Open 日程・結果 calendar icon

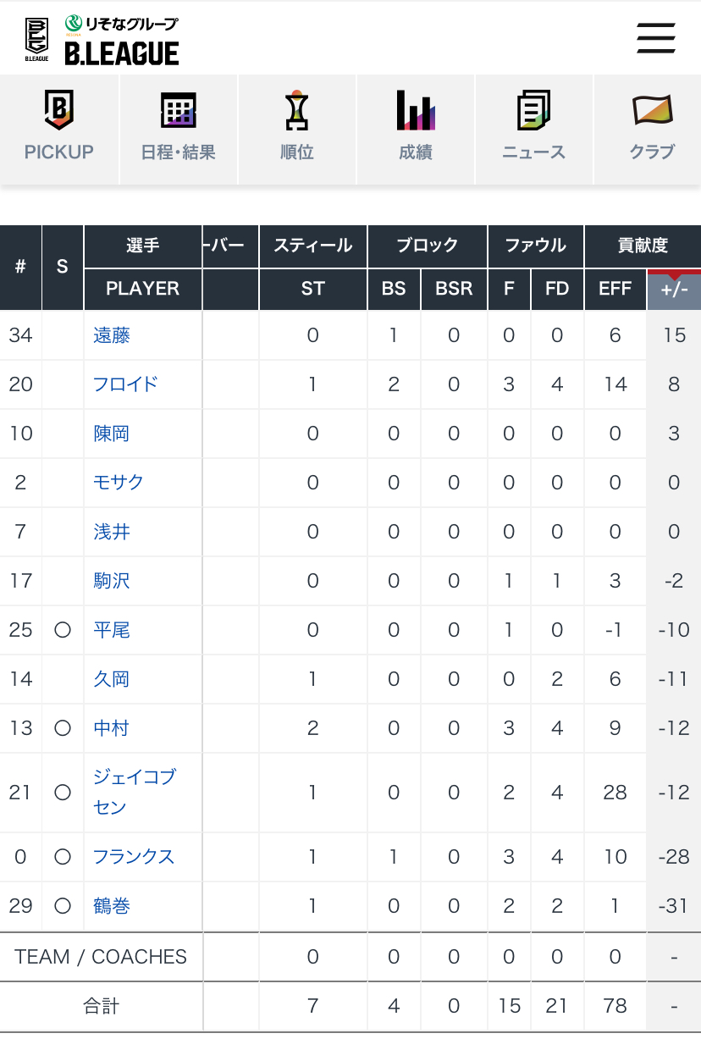click(x=179, y=110)
